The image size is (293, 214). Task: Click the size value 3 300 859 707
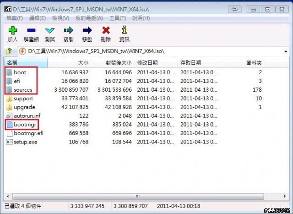(71, 90)
